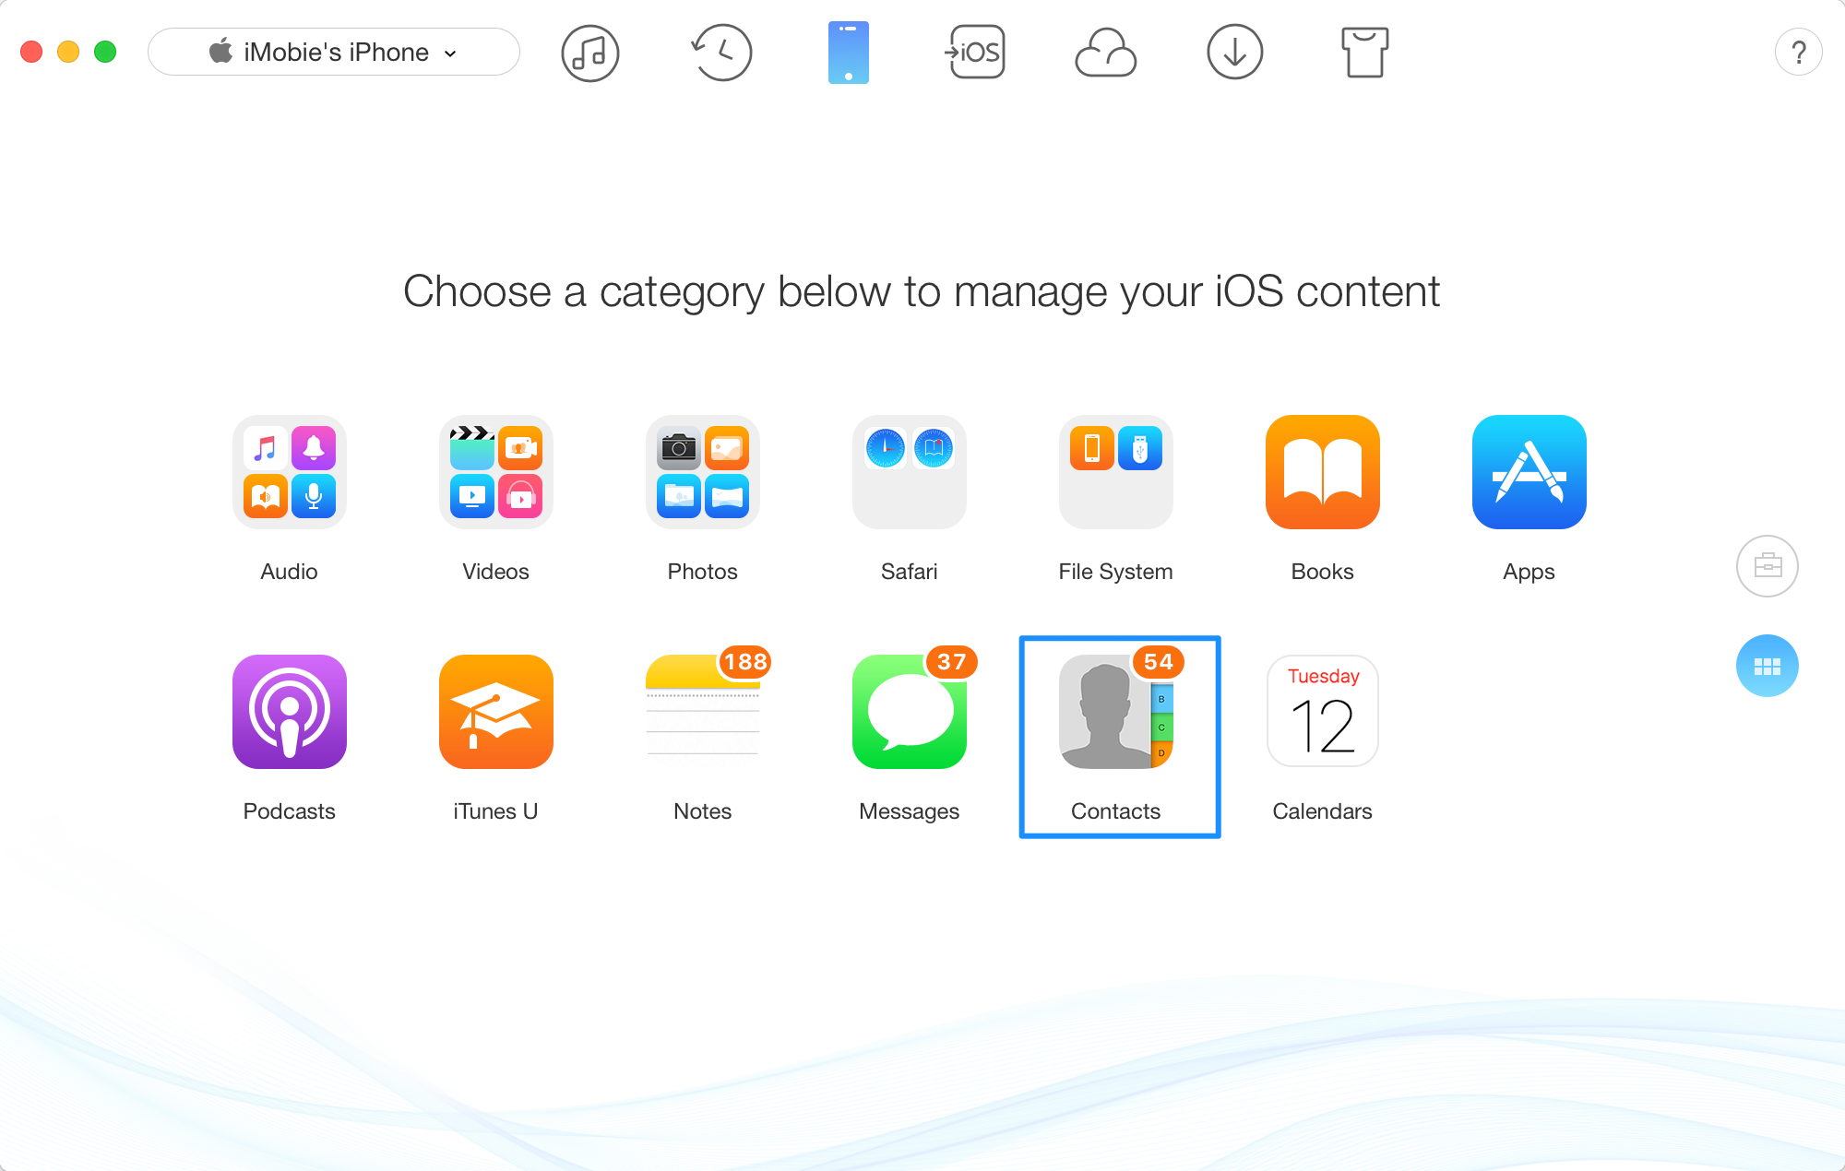The image size is (1845, 1171).
Task: Open the Safari category
Action: pos(910,472)
